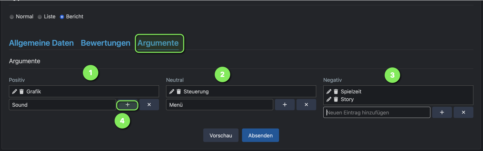
Task: Focus the Neuen Eintrag hinzufügen field
Action: point(377,112)
